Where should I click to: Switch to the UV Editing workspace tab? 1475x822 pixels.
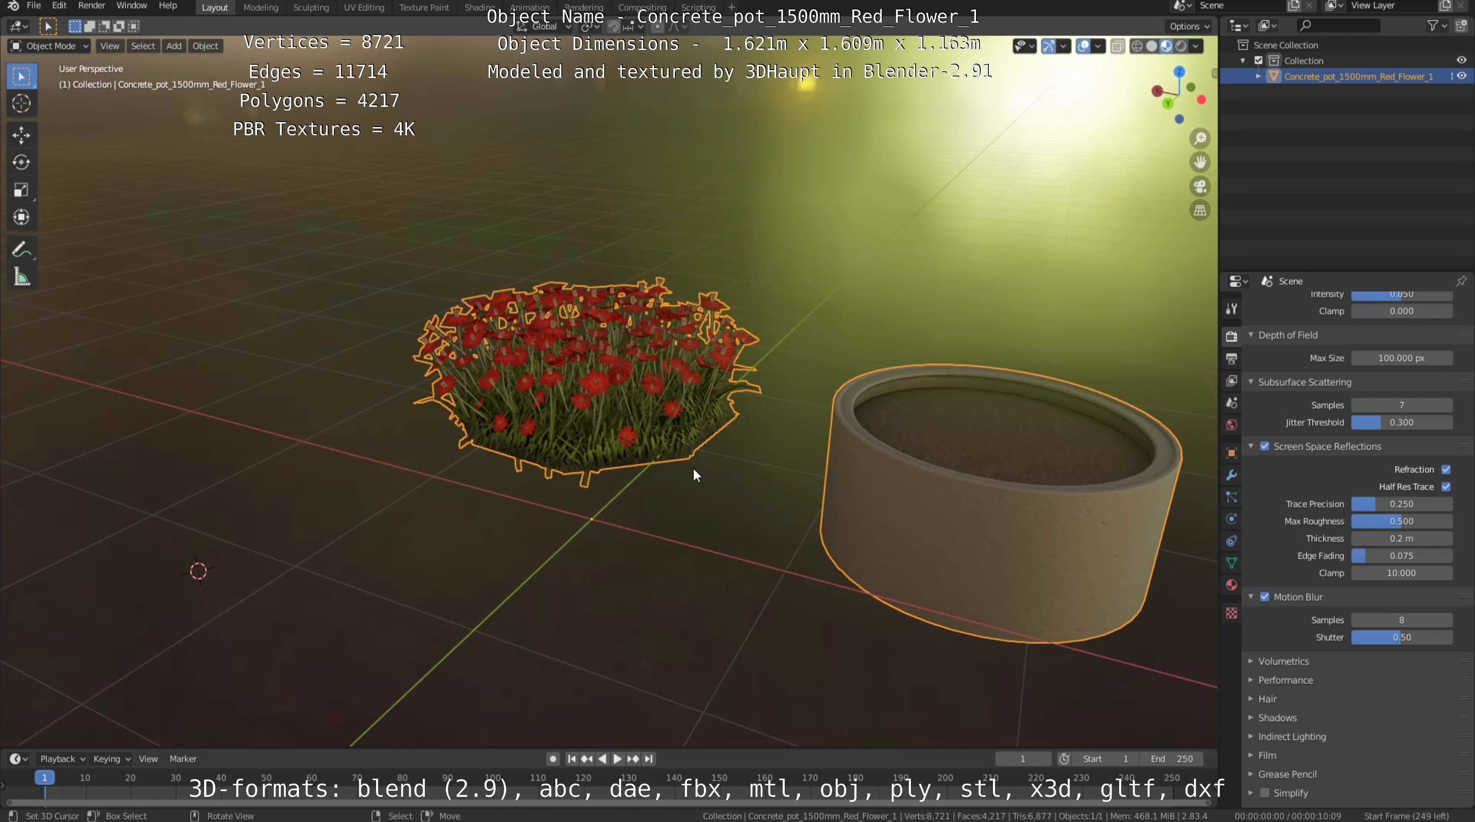tap(364, 7)
